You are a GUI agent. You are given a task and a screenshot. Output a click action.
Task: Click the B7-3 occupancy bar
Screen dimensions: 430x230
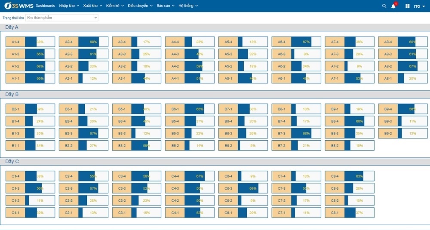301,133
